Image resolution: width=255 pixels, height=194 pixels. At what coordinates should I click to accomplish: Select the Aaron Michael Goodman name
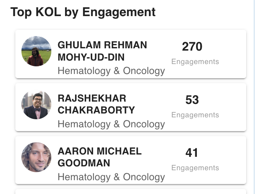point(100,157)
